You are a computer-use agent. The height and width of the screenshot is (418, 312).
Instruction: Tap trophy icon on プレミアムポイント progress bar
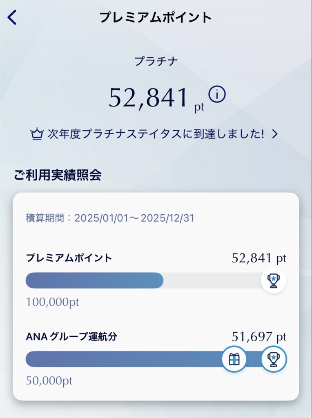[274, 280]
